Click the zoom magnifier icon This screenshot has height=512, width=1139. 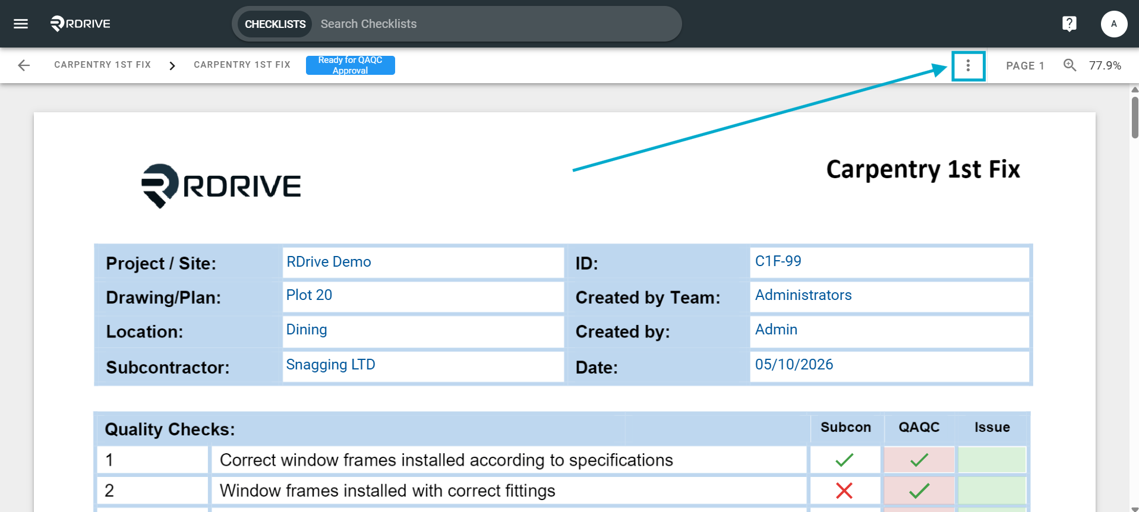pyautogui.click(x=1069, y=65)
